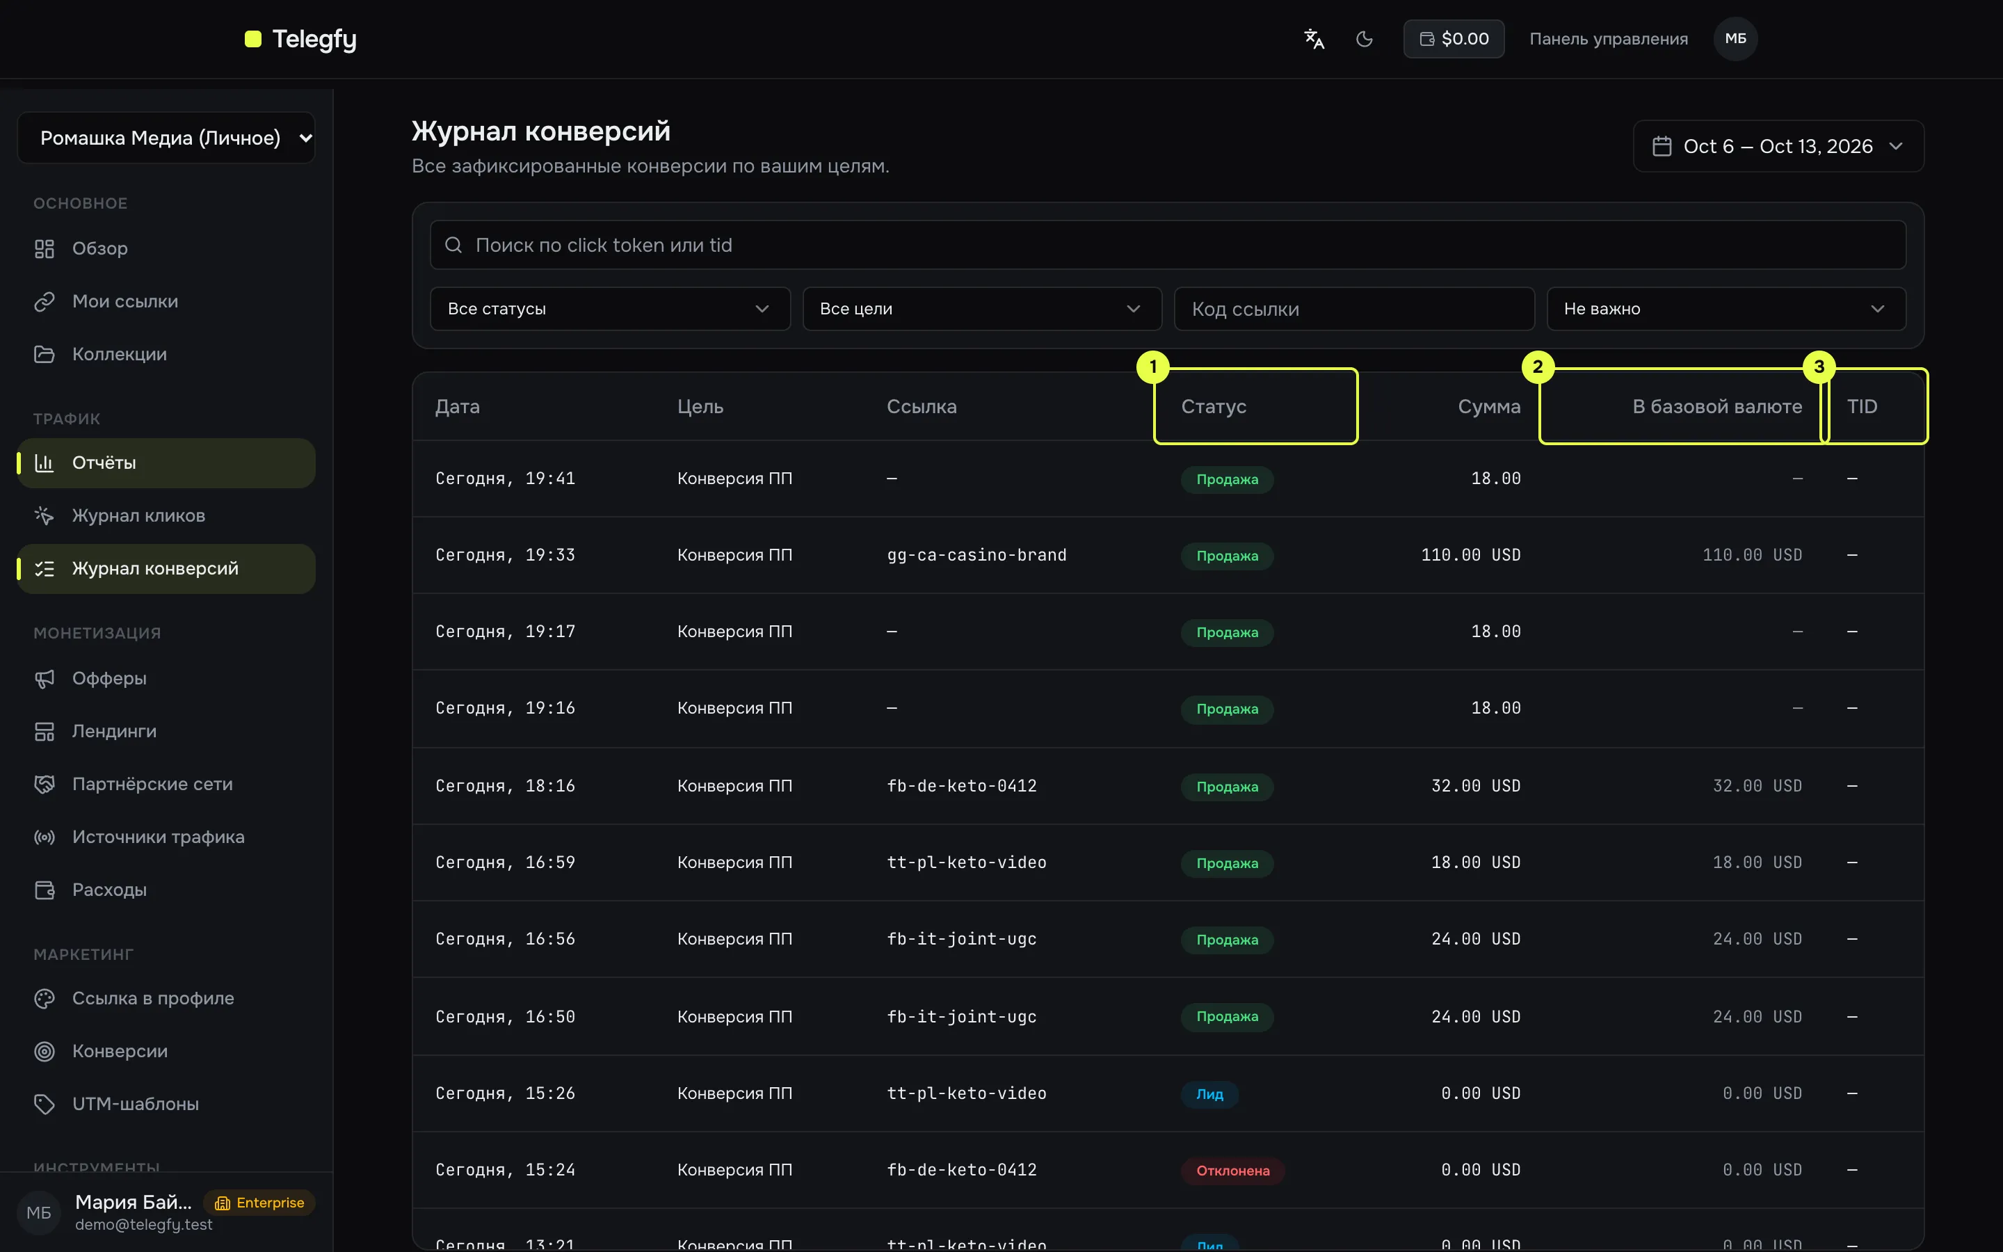This screenshot has width=2003, height=1252.
Task: Click the Партнёрские сети handshake icon
Action: (x=45, y=784)
